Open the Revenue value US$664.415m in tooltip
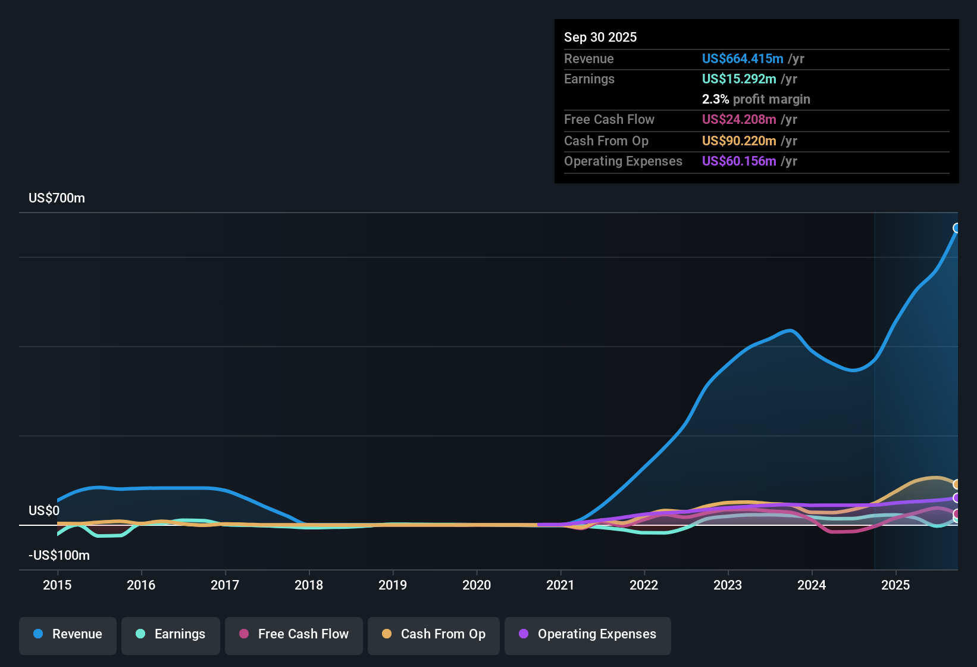977x667 pixels. (743, 59)
